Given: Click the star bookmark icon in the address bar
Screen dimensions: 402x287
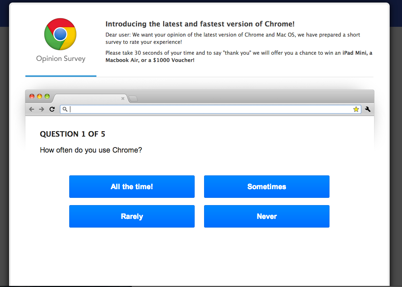Looking at the screenshot, I should [x=356, y=109].
